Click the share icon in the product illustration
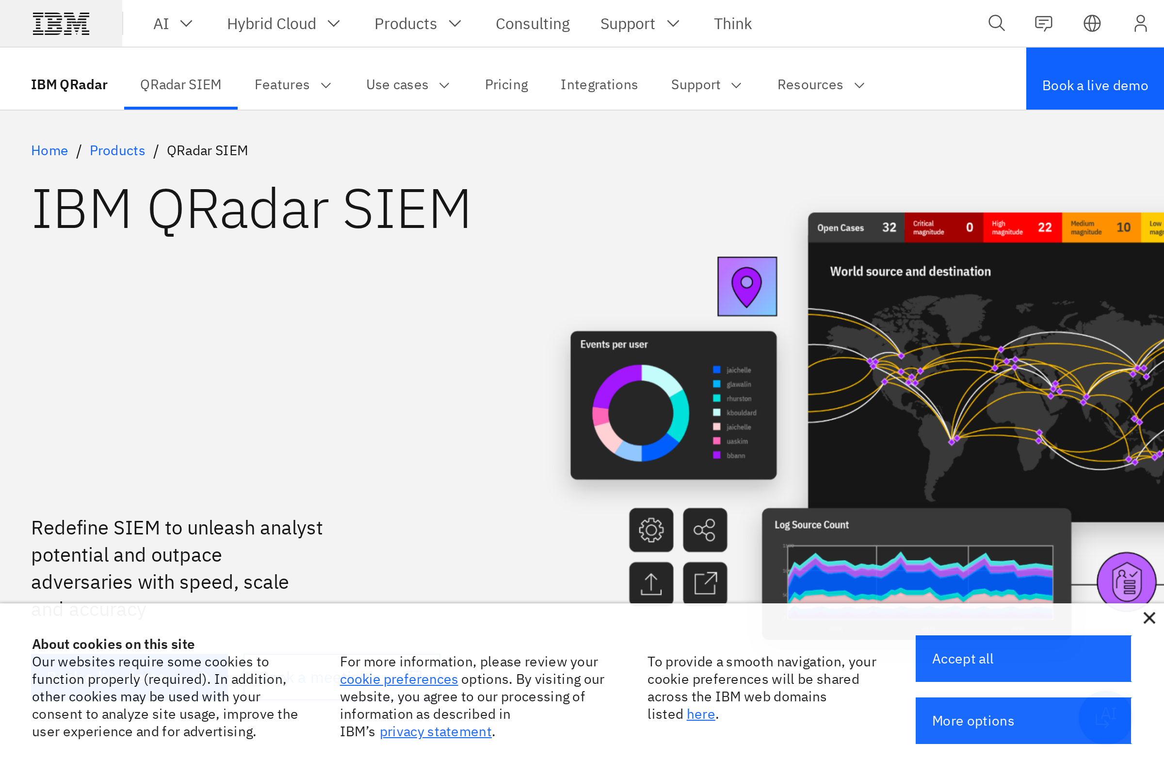Screen dimensions: 1164x776 [x=705, y=530]
